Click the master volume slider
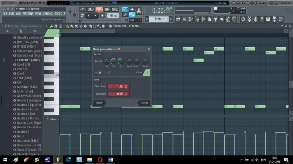 [70, 15]
